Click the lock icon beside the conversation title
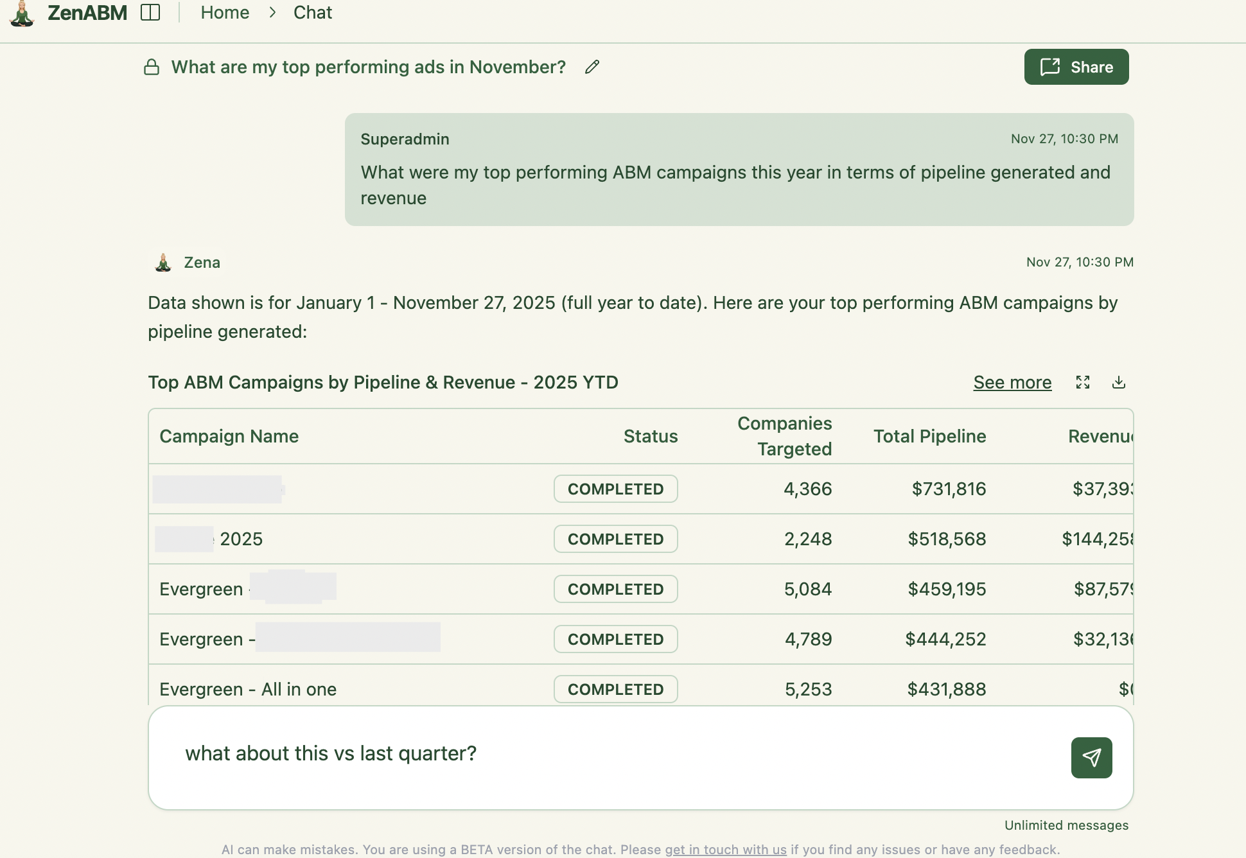This screenshot has height=858, width=1246. click(x=152, y=67)
